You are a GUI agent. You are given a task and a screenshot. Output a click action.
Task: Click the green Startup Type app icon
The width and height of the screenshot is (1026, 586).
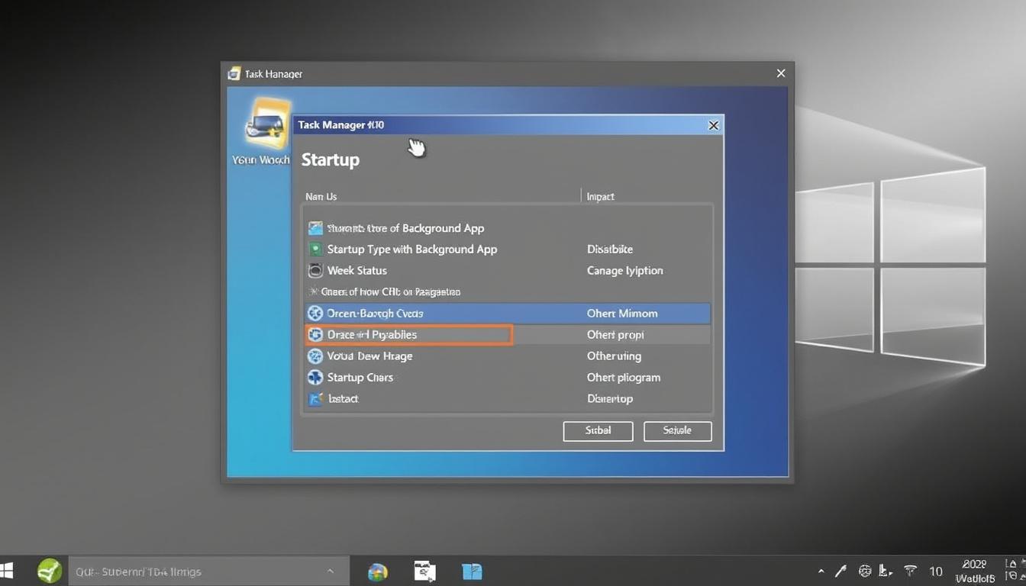point(315,249)
